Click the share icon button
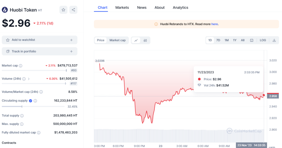Image resolution: width=282 pixels, height=148 pixels. click(x=73, y=10)
